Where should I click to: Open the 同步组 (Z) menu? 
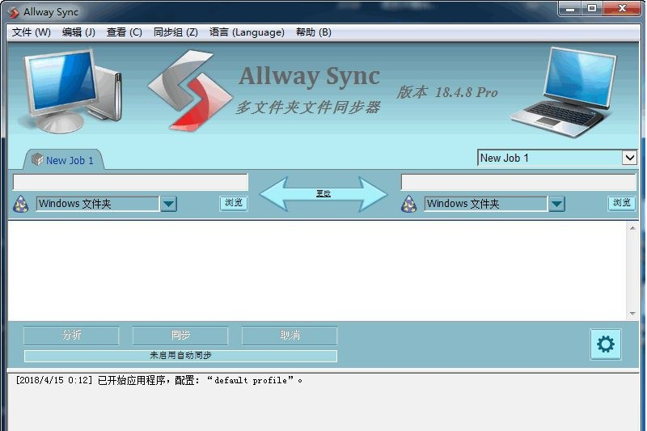(175, 32)
